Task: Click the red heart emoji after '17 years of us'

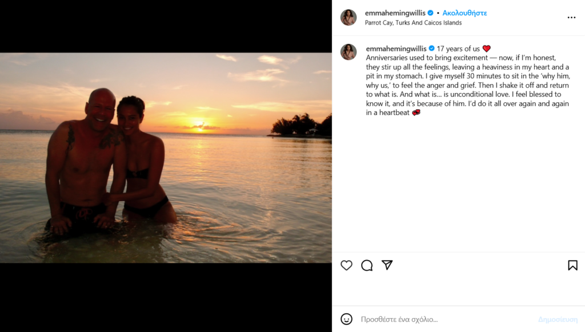Action: coord(487,49)
